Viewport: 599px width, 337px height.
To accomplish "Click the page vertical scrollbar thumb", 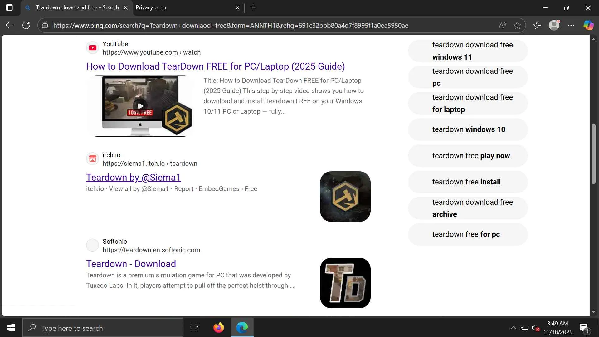I will click(x=593, y=154).
